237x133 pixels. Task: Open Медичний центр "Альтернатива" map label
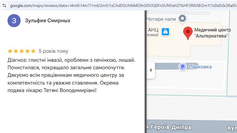212,33
